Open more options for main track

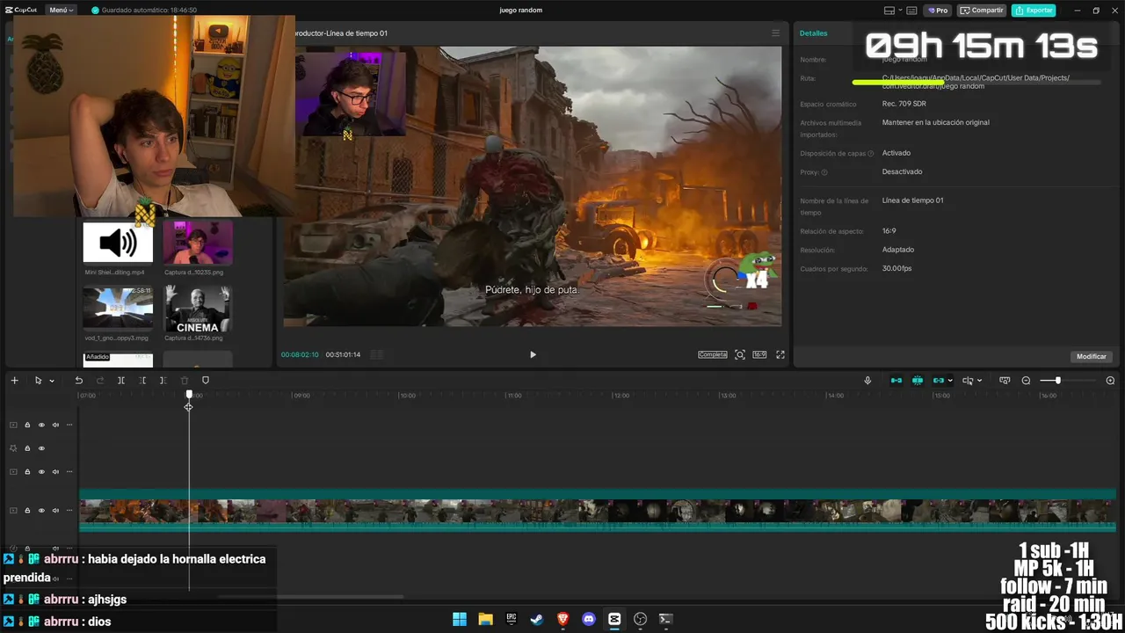[69, 511]
